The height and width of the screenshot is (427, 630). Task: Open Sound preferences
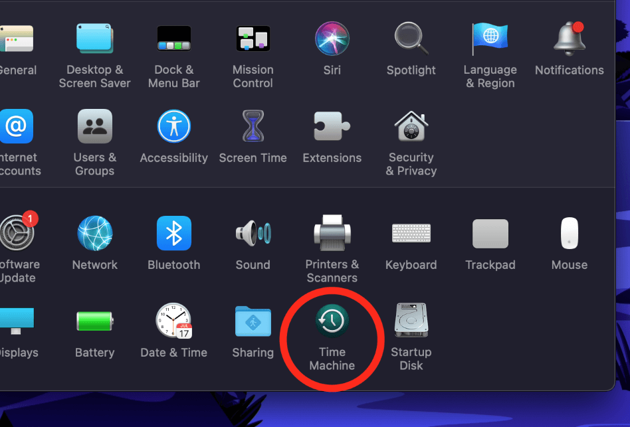(x=253, y=233)
